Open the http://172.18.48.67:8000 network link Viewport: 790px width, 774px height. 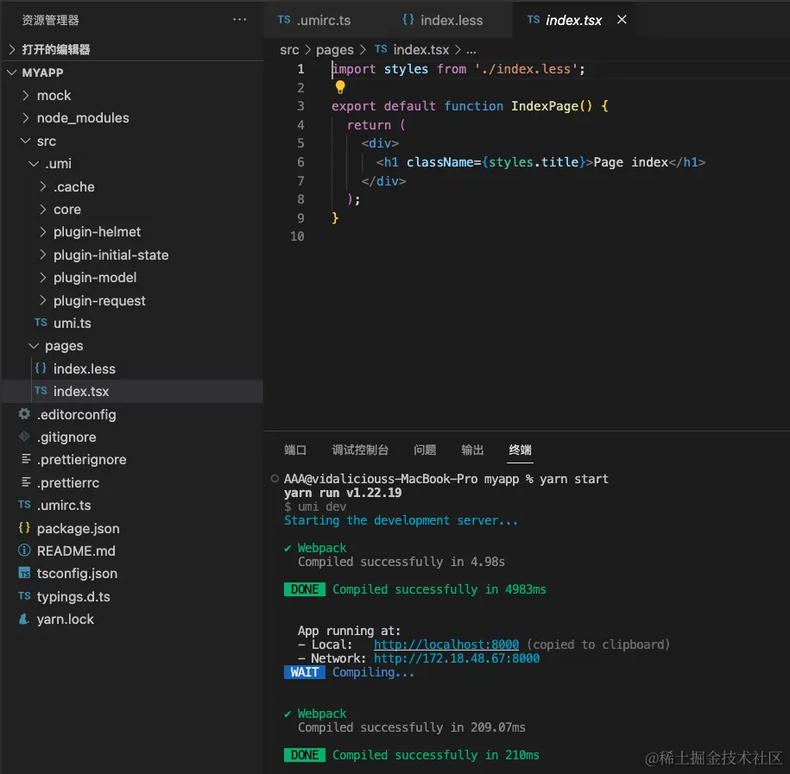coord(457,658)
